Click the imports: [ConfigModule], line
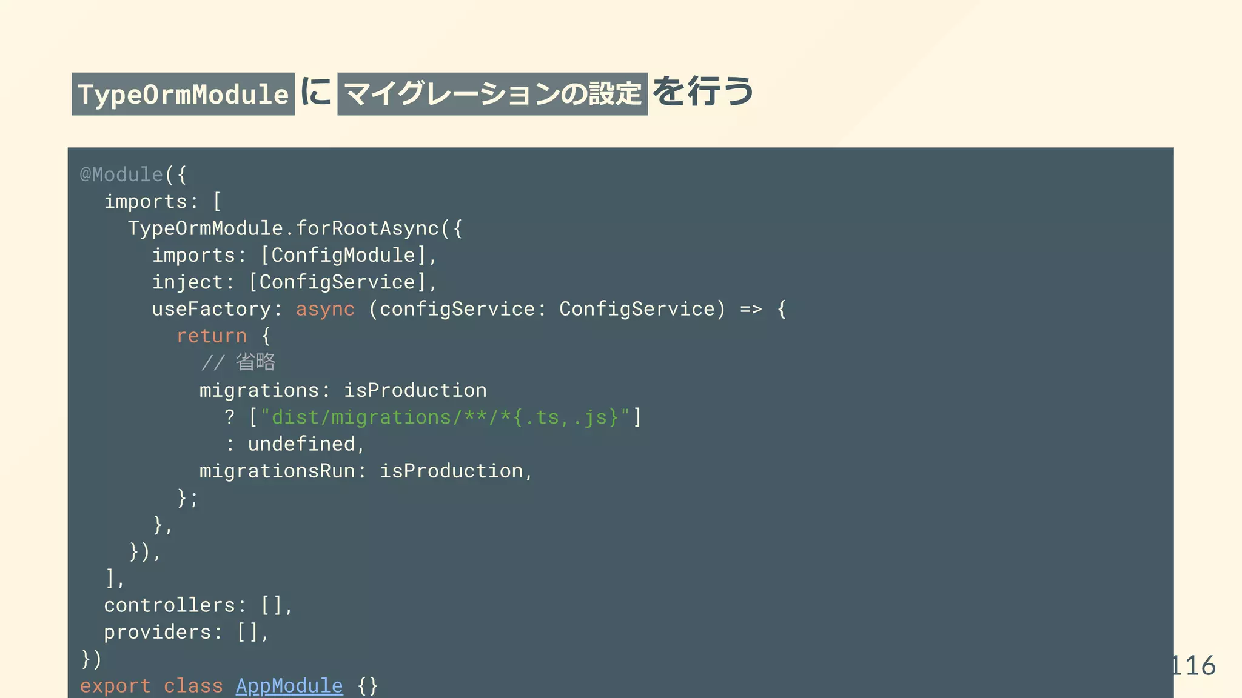The height and width of the screenshot is (698, 1242). tap(295, 255)
